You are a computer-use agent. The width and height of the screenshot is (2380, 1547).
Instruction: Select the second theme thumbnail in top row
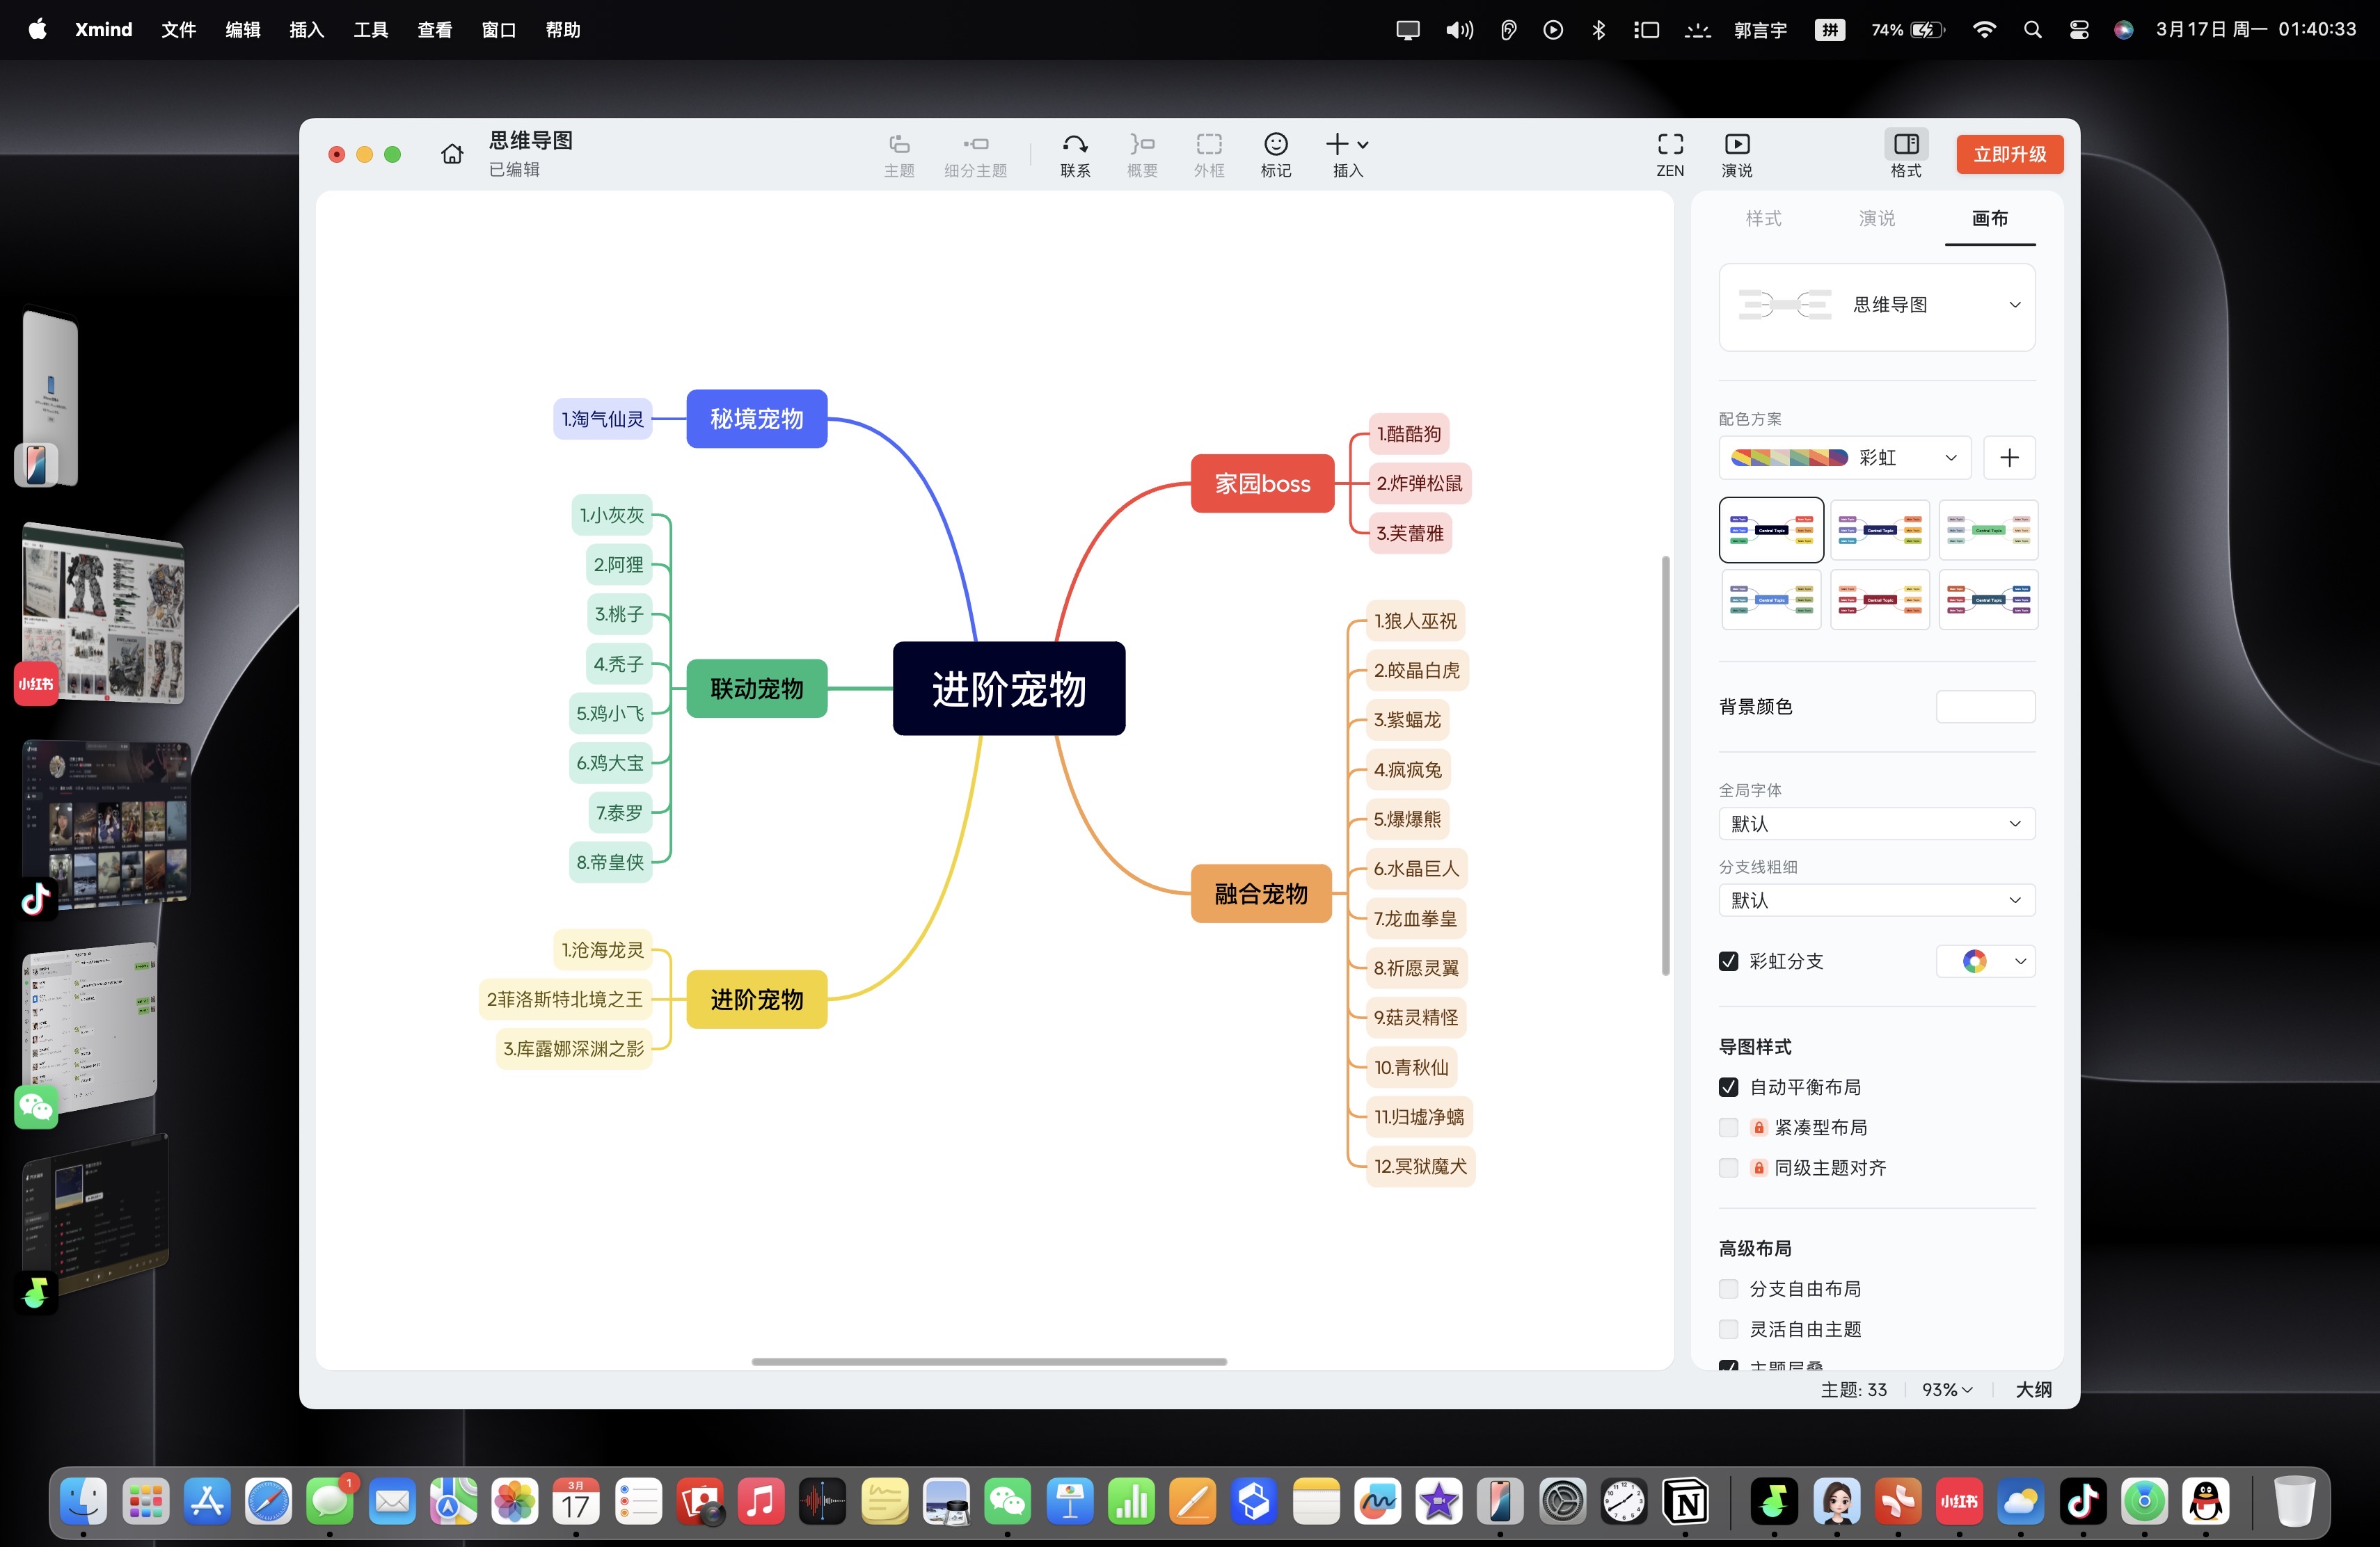pyautogui.click(x=1879, y=529)
